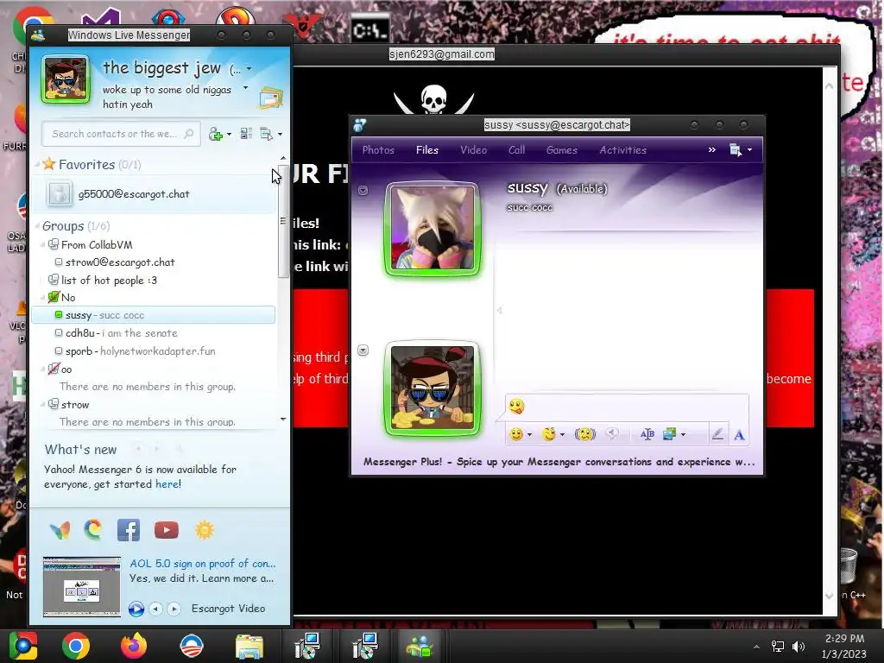Open the YouTube icon in Messenger
The width and height of the screenshot is (884, 663).
coord(167,530)
